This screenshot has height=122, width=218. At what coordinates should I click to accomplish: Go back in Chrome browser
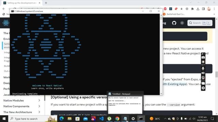[x=4, y=9]
